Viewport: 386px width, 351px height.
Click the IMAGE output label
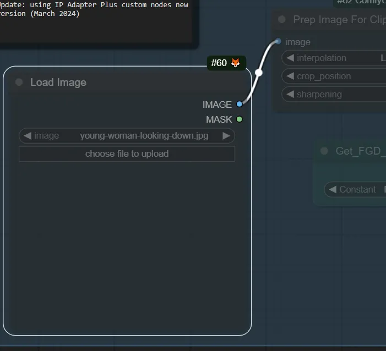point(217,105)
